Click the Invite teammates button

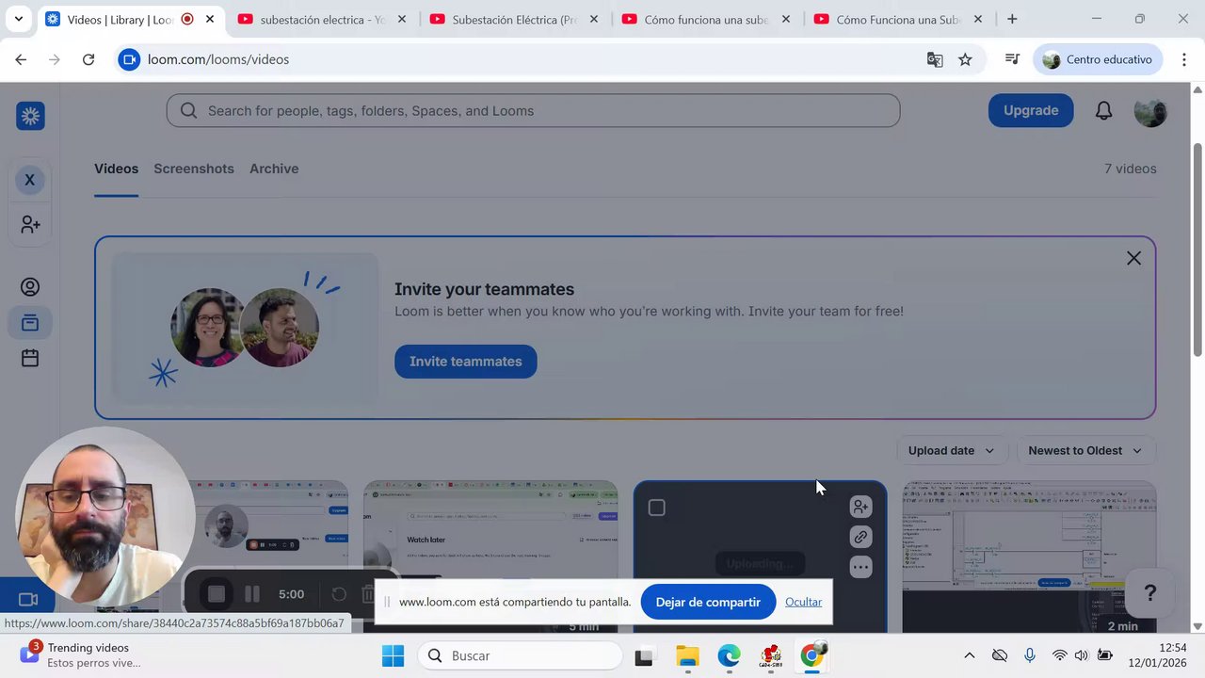click(x=465, y=362)
